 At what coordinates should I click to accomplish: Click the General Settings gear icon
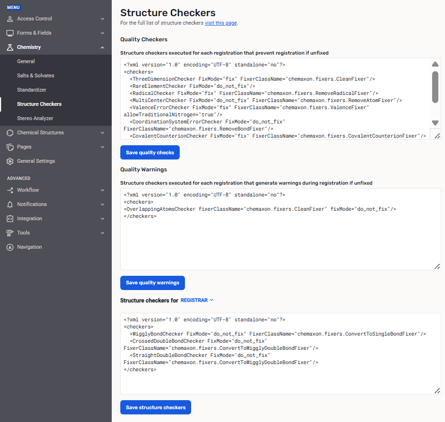(x=10, y=161)
